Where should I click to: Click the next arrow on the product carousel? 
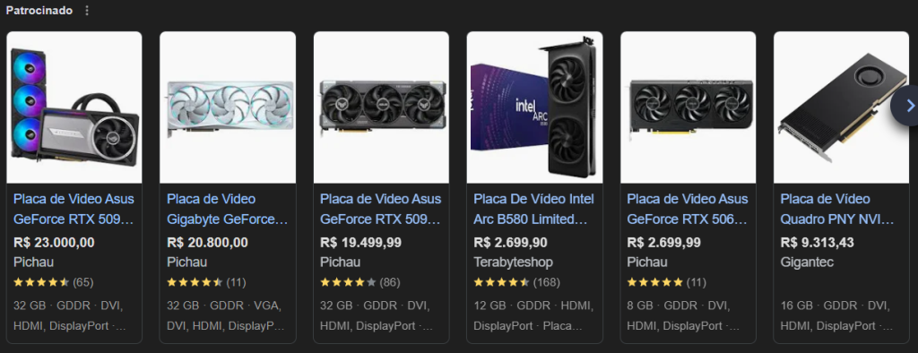909,106
